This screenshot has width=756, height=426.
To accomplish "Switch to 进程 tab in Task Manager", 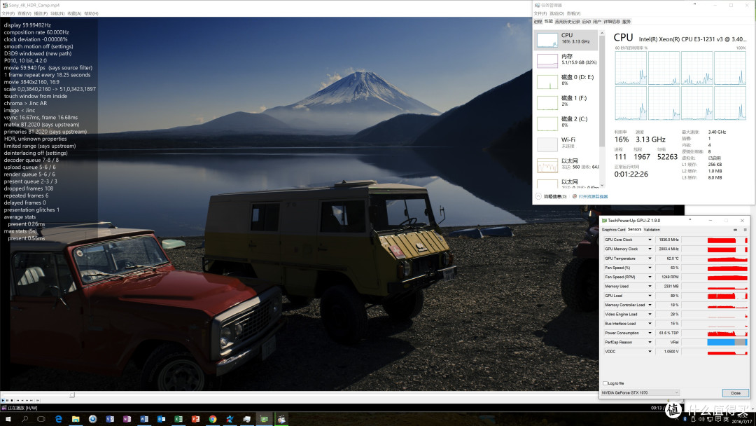I will tap(538, 21).
